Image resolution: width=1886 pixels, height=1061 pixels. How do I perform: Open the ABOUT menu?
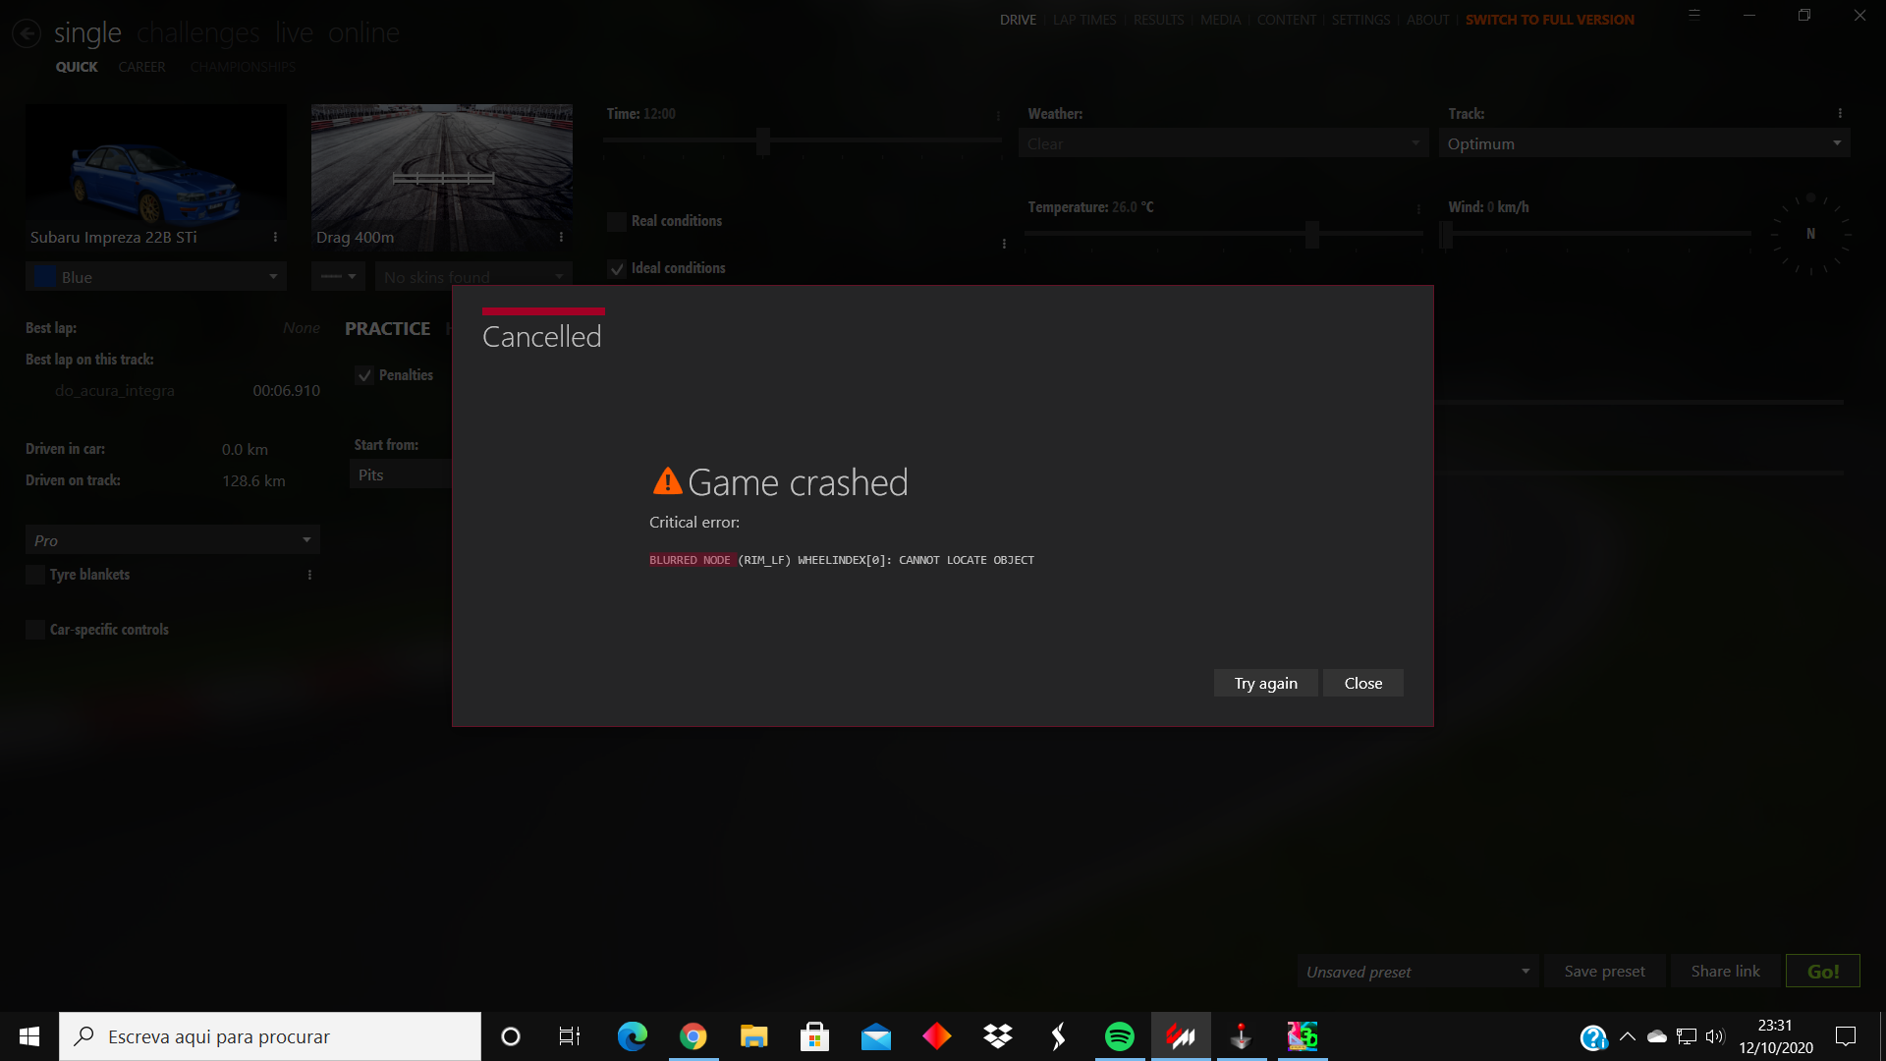(x=1427, y=20)
